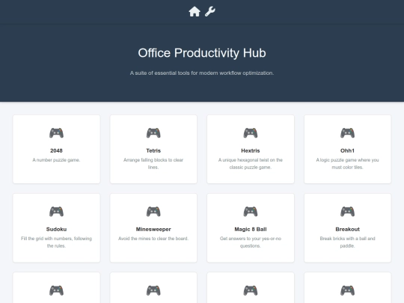Image resolution: width=404 pixels, height=303 pixels.
Task: Click 'Break bricks with a ball and paddle.'
Action: (348, 242)
